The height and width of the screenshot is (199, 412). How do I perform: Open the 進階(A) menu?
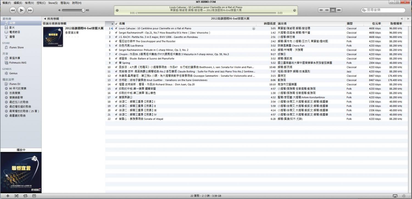pyautogui.click(x=65, y=3)
